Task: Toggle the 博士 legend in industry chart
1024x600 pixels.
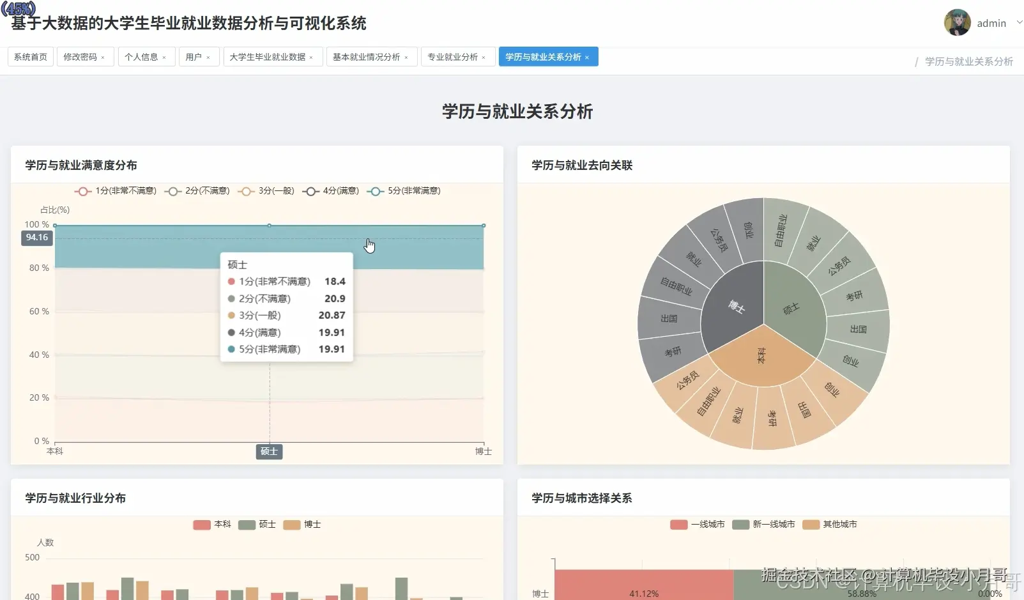Action: [302, 525]
